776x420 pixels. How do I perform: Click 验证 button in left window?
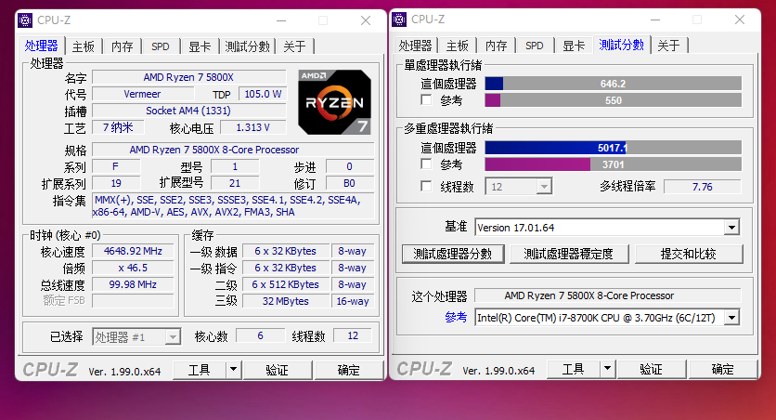pyautogui.click(x=278, y=370)
